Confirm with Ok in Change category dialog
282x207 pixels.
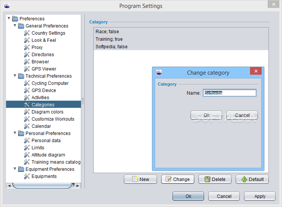click(206, 115)
